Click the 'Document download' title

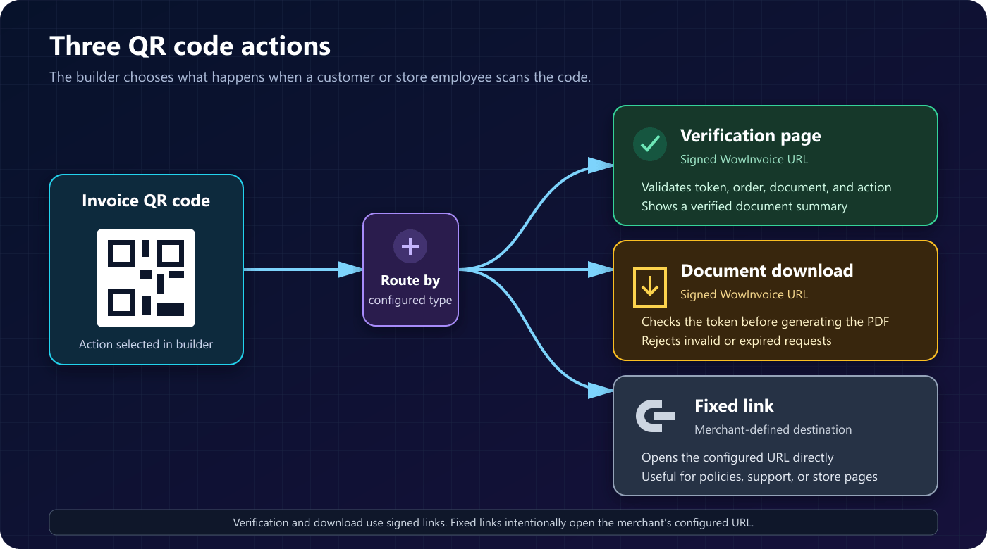766,271
